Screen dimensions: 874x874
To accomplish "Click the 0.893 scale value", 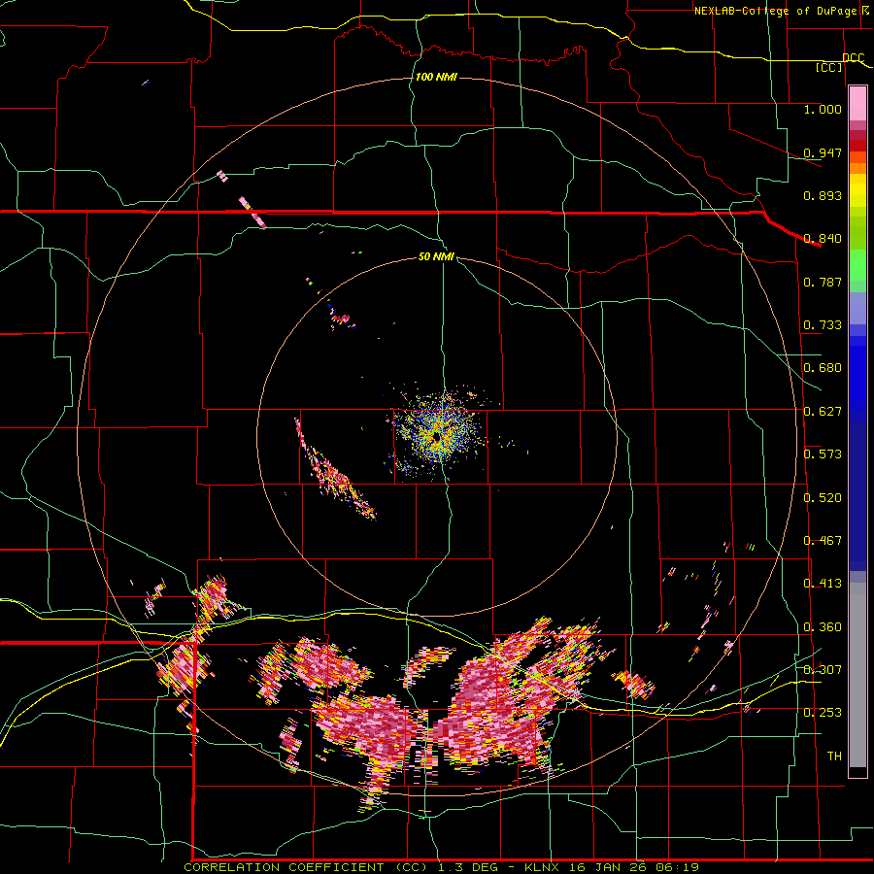I will point(823,195).
